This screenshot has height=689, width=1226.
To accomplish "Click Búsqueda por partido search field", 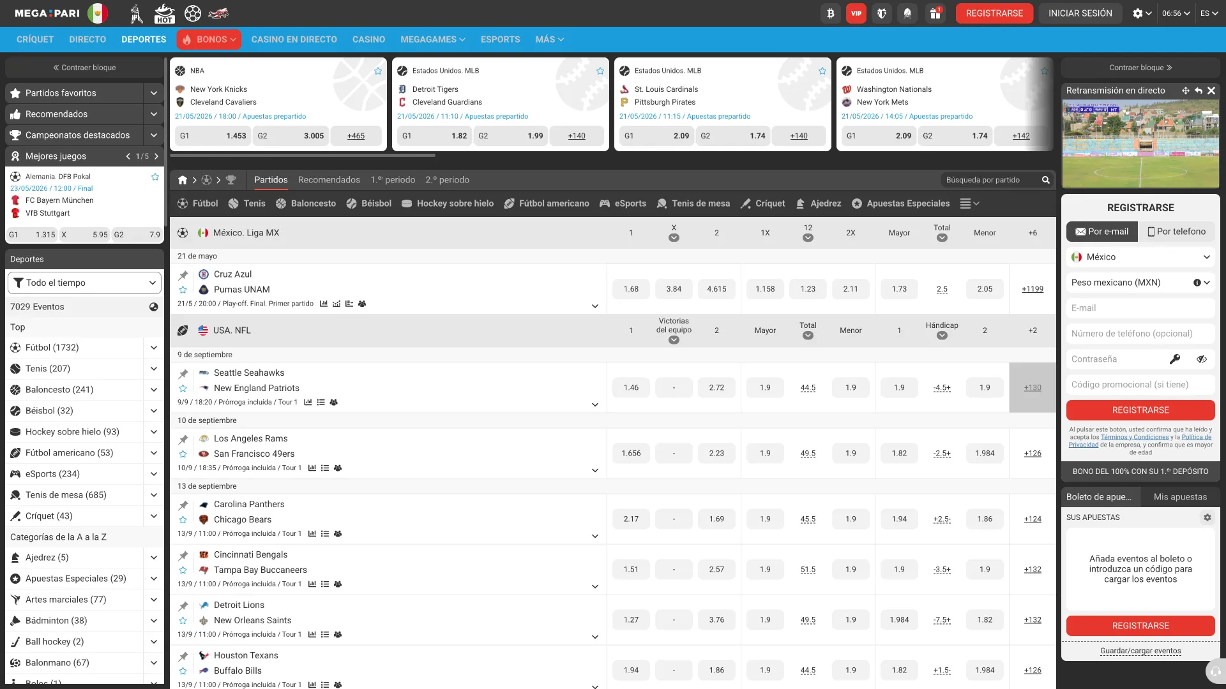I will 990,180.
